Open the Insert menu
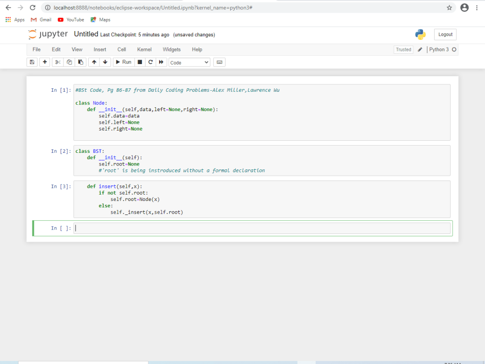Viewport: 485px width, 364px height. (100, 50)
